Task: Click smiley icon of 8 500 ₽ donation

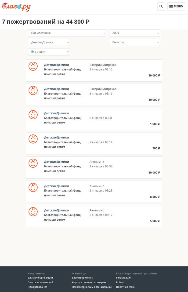Action: click(x=33, y=187)
